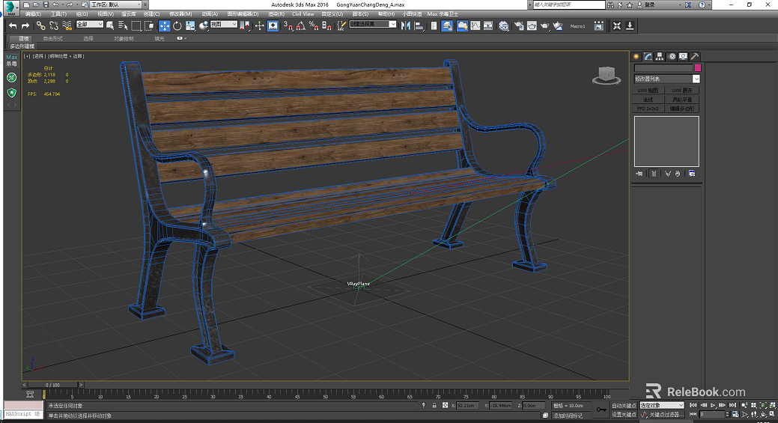Click the 设置关键点 set key button
The width and height of the screenshot is (778, 423).
pyautogui.click(x=624, y=415)
